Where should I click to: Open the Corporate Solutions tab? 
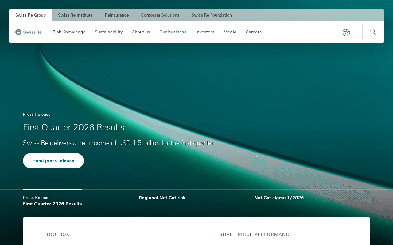160,15
